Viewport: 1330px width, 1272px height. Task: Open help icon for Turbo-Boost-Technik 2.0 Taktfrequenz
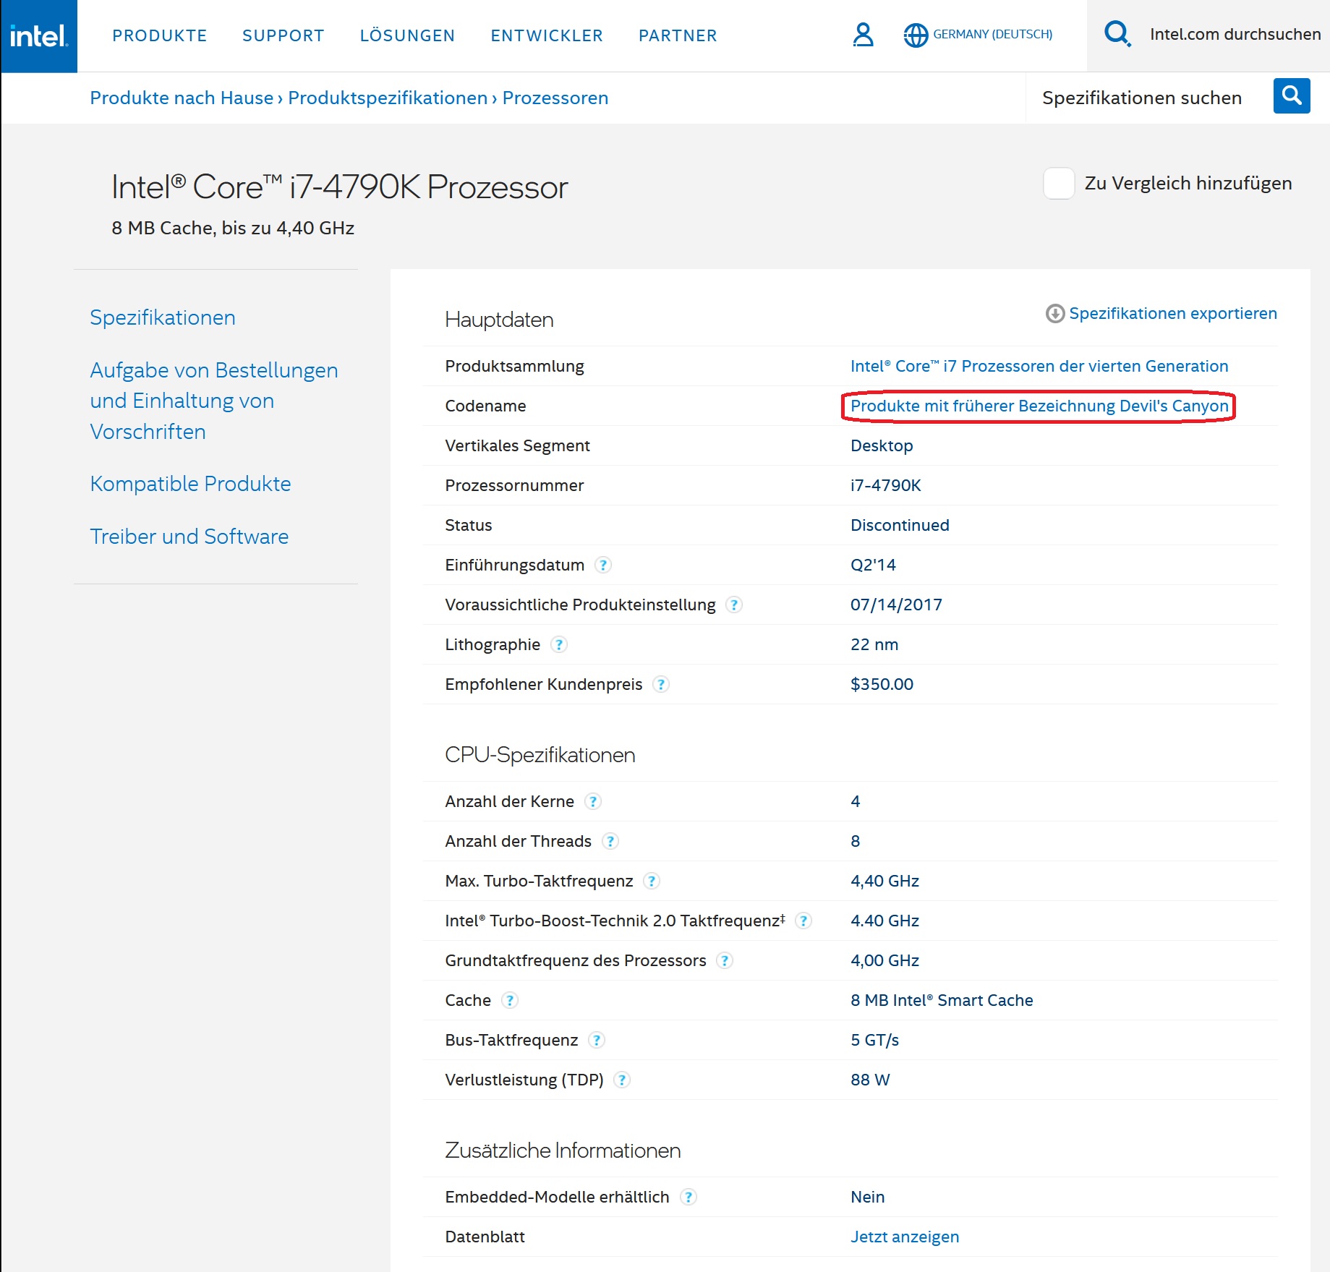click(x=803, y=921)
